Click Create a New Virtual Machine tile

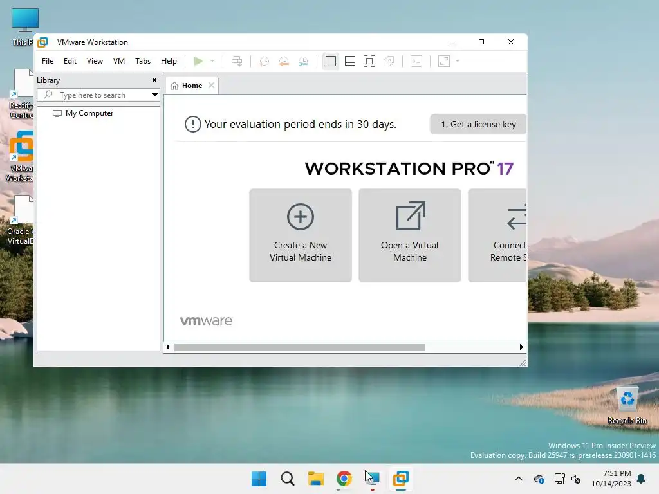[x=301, y=235]
